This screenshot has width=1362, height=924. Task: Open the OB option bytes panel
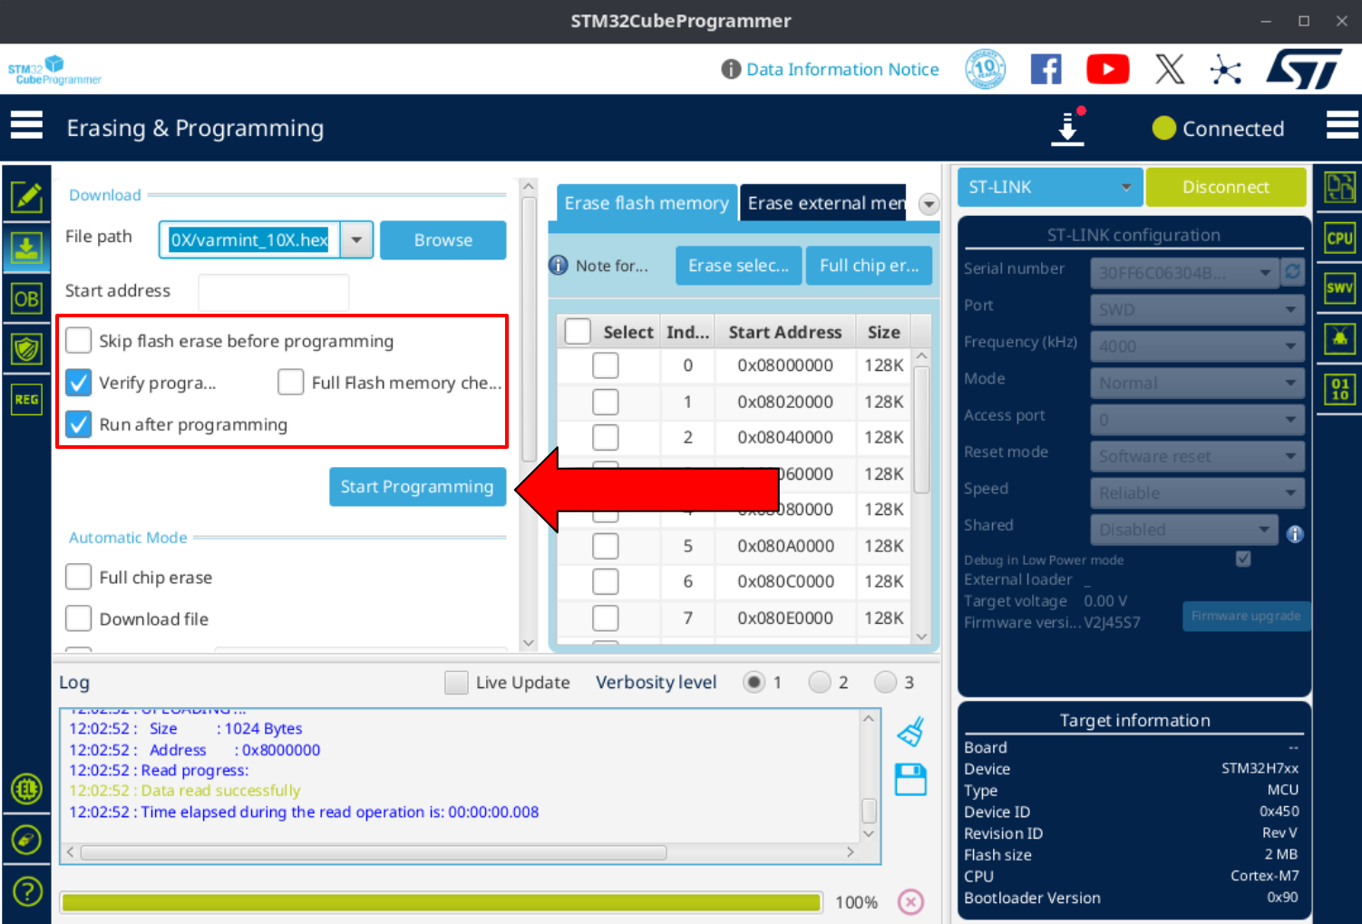(x=26, y=299)
